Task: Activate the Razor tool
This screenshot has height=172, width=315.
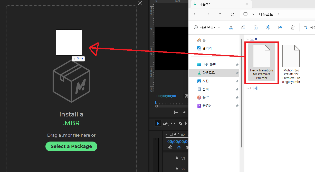Action: [180, 123]
